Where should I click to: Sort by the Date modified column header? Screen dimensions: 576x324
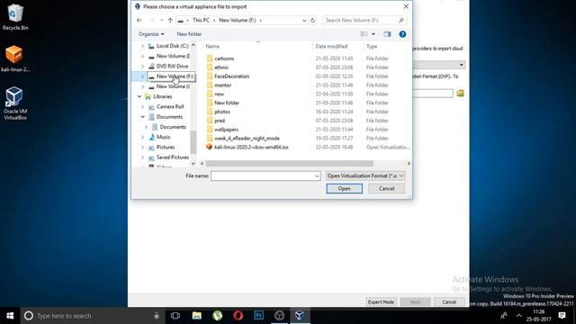pyautogui.click(x=331, y=46)
